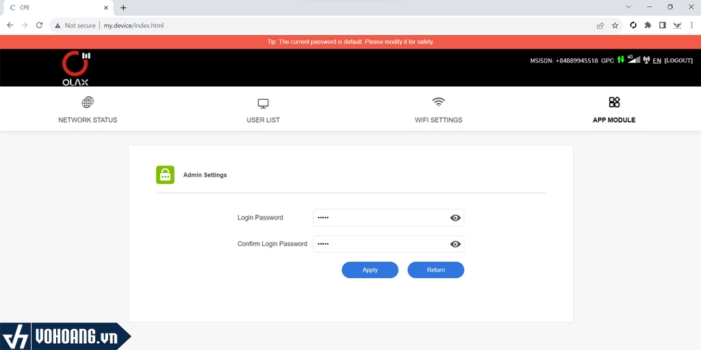701x350 pixels.
Task: Change language via the EN link
Action: coord(657,60)
